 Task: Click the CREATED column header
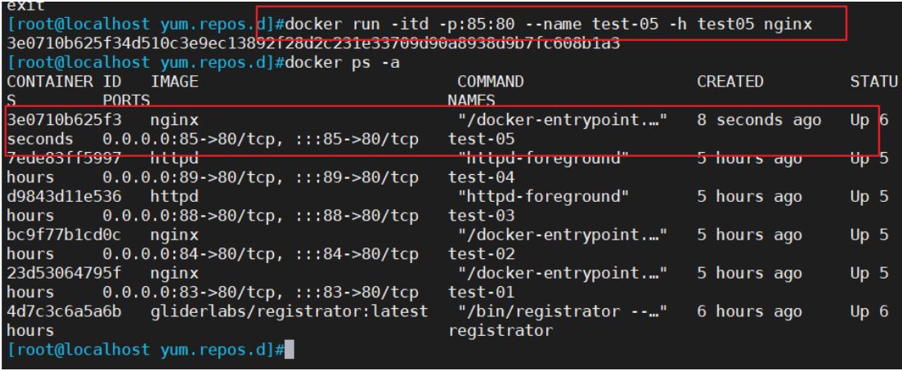(x=730, y=82)
